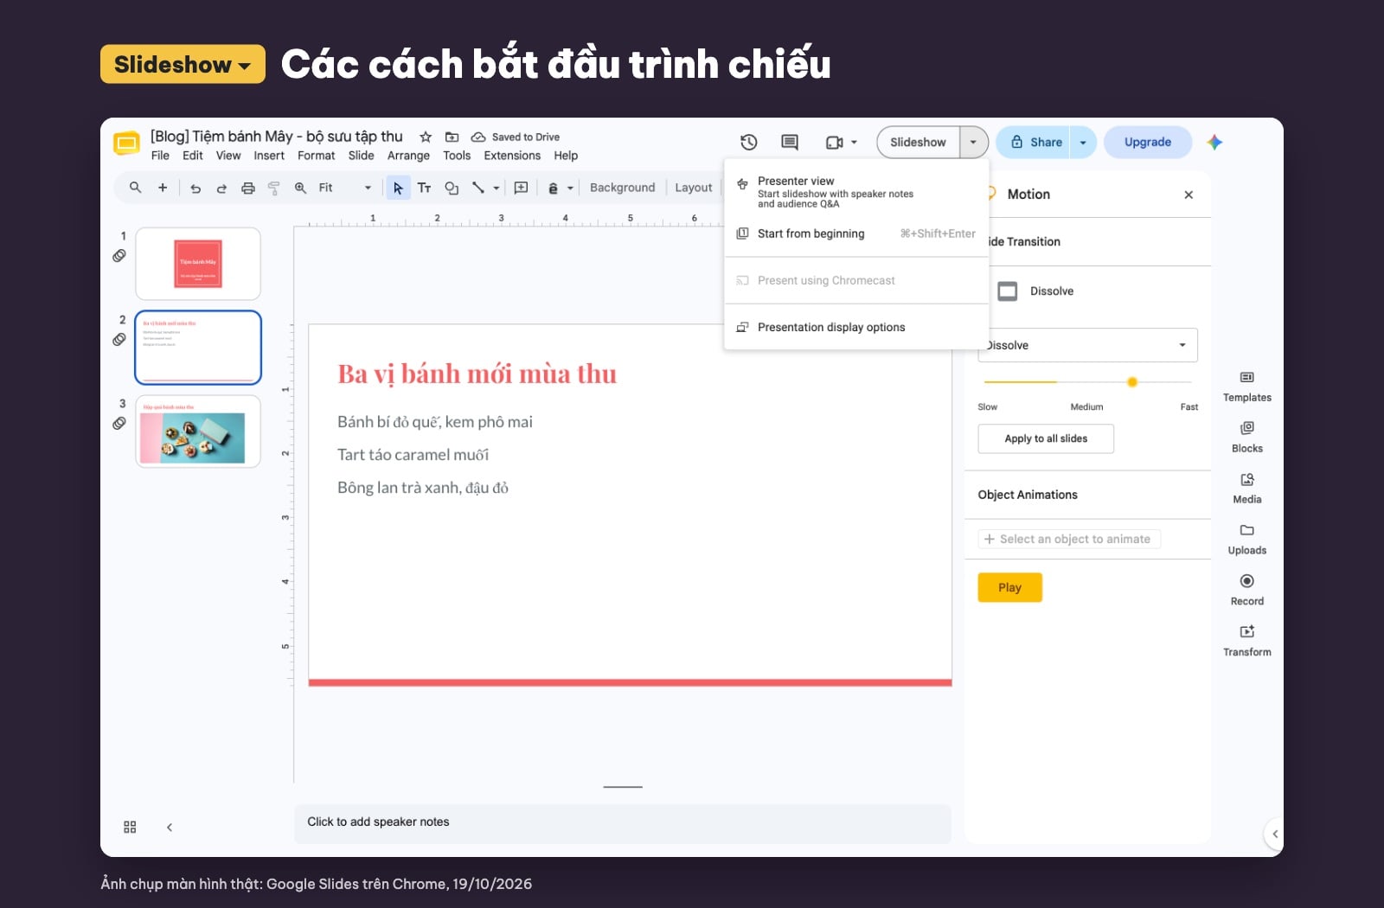
Task: Click the add comment toolbar icon
Action: 521,188
